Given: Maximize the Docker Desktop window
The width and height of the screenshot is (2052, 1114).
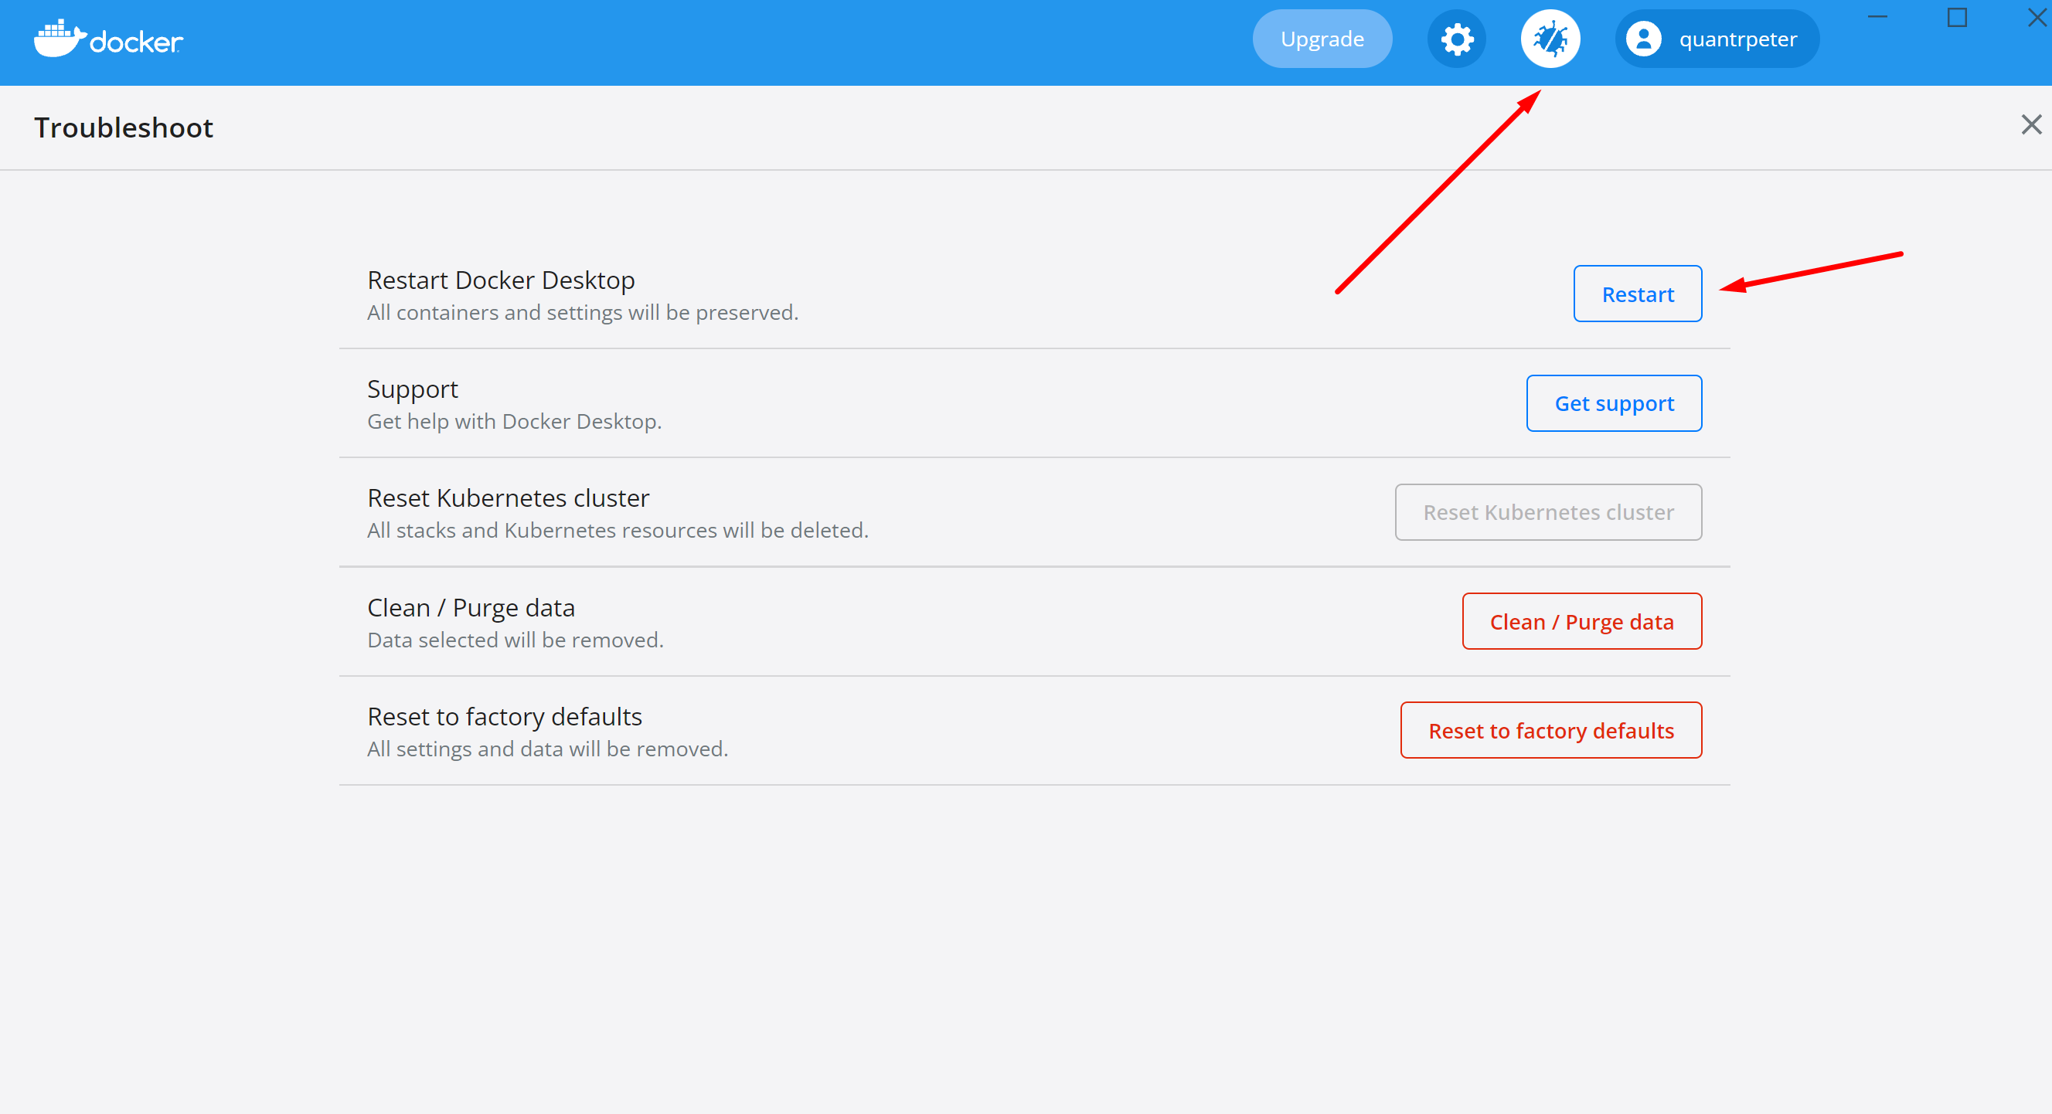Looking at the screenshot, I should (x=1957, y=17).
